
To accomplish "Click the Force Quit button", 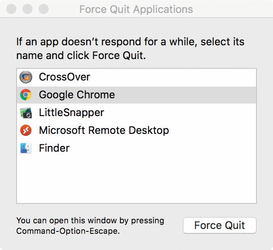I will click(x=220, y=225).
